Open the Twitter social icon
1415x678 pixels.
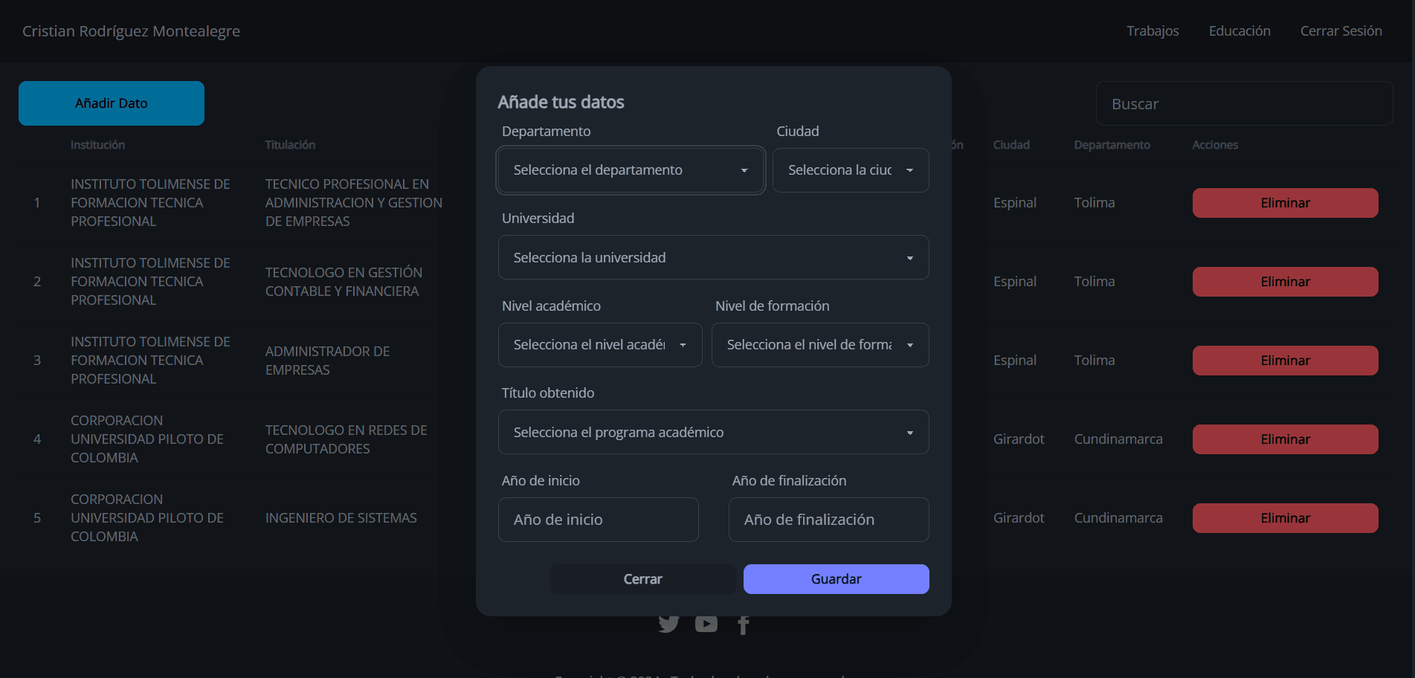click(x=668, y=624)
